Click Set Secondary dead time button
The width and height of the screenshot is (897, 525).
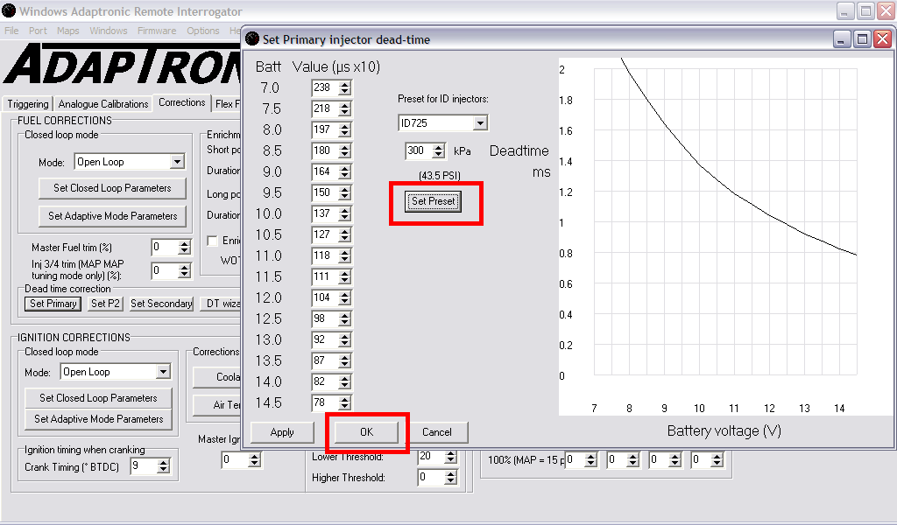click(x=161, y=304)
